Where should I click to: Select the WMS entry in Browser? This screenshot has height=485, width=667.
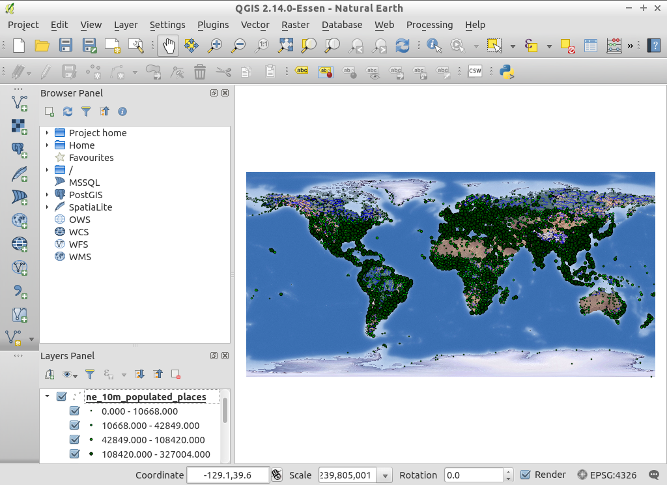pyautogui.click(x=80, y=257)
